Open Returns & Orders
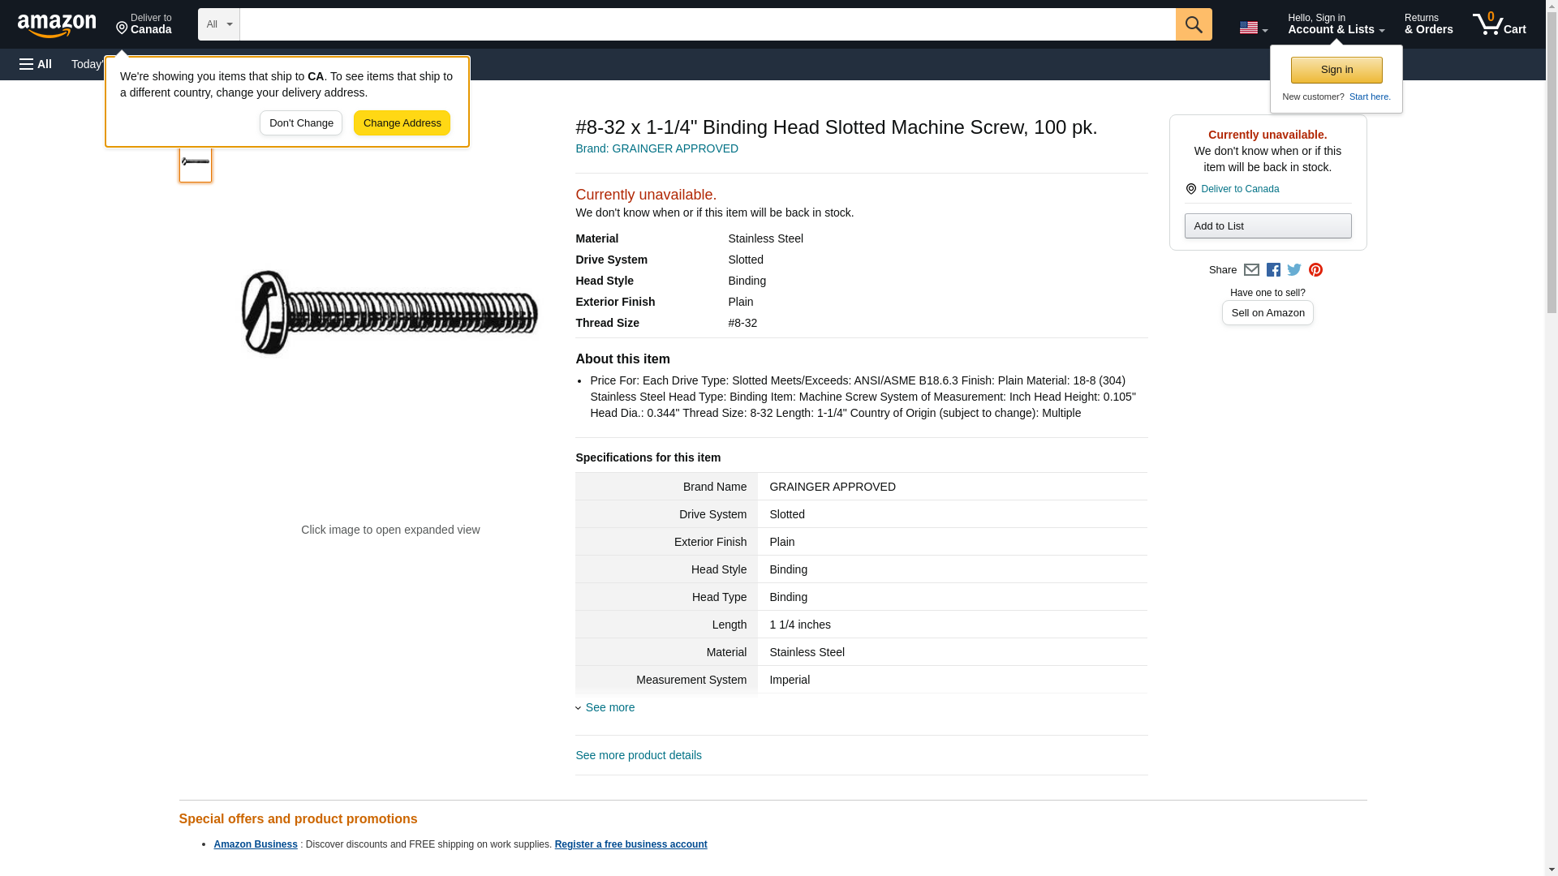This screenshot has height=876, width=1558. pos(1428,24)
